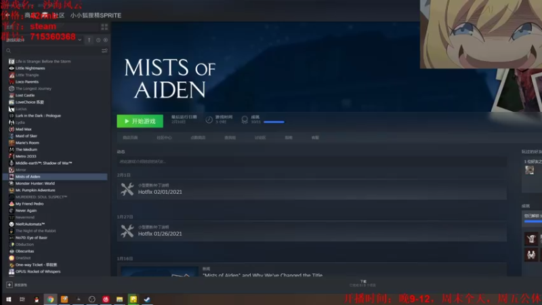Open File Explorer on the taskbar
The height and width of the screenshot is (305, 542).
click(119, 300)
